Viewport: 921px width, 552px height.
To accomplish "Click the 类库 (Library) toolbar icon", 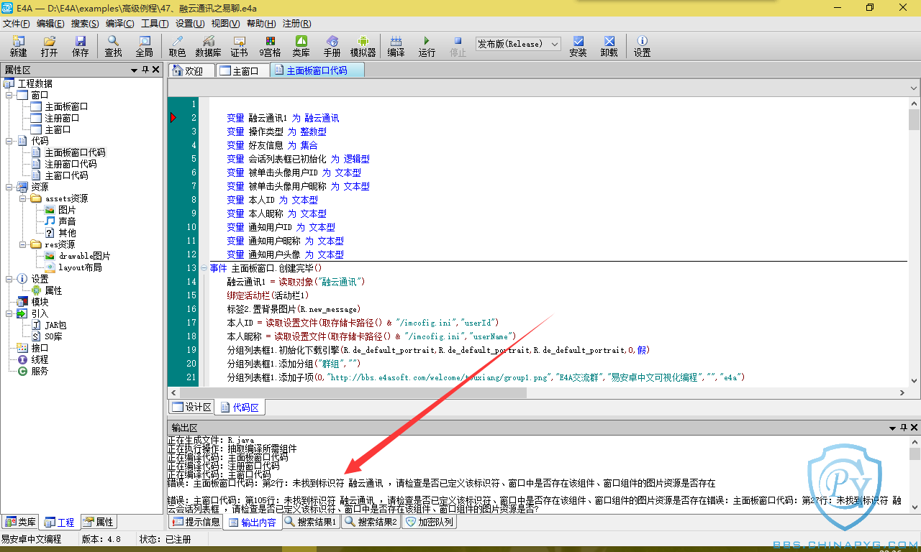I will (301, 46).
